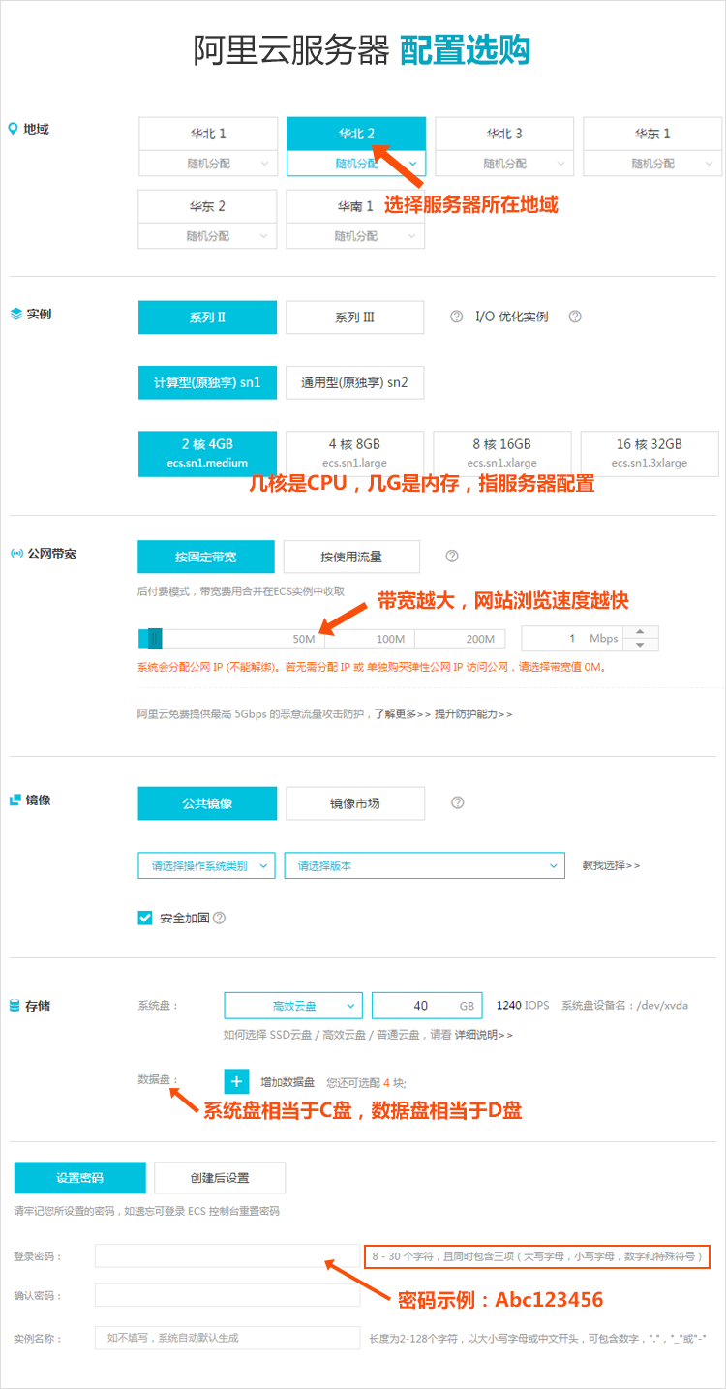726x1389 pixels.
Task: Select the 按固定带宽 tab
Action: 206,557
